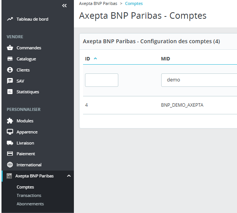The height and width of the screenshot is (213, 237).
Task: Open the Transactions submenu item
Action: 29,195
